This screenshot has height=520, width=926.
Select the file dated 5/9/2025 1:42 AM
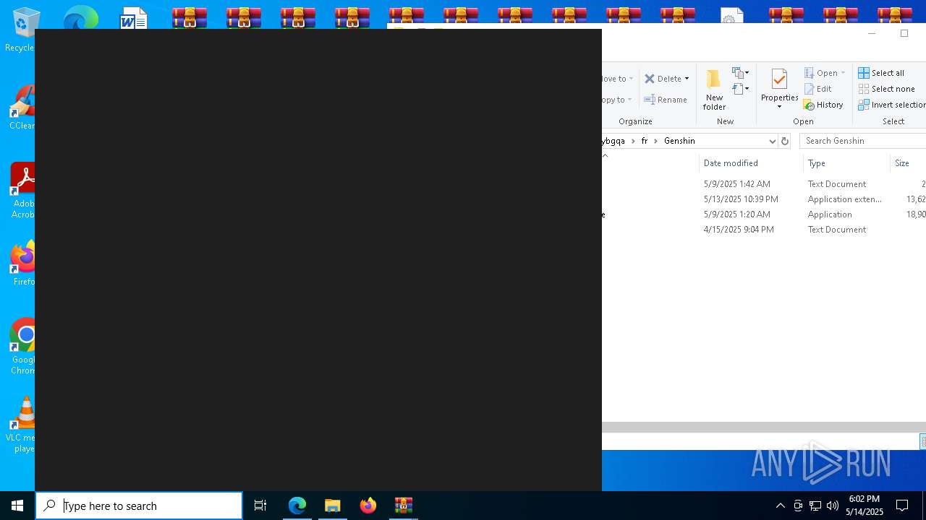tap(764, 184)
